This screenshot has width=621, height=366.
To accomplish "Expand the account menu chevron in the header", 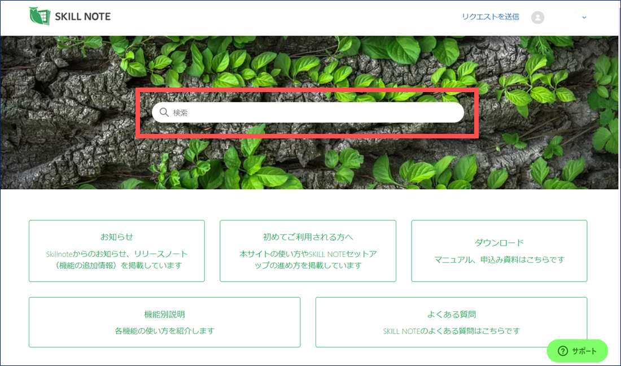I will click(583, 18).
